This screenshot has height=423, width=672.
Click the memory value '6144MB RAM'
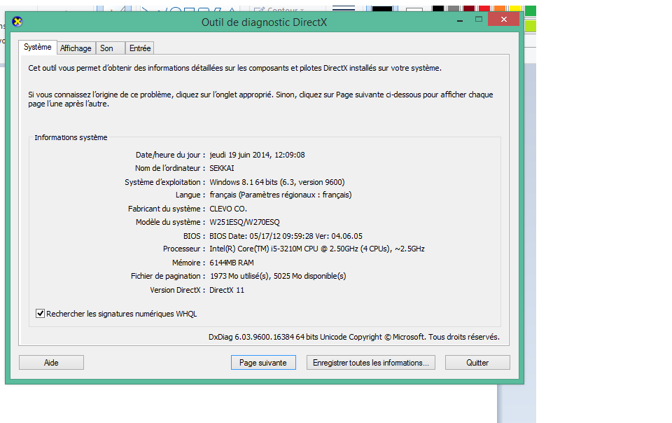232,263
